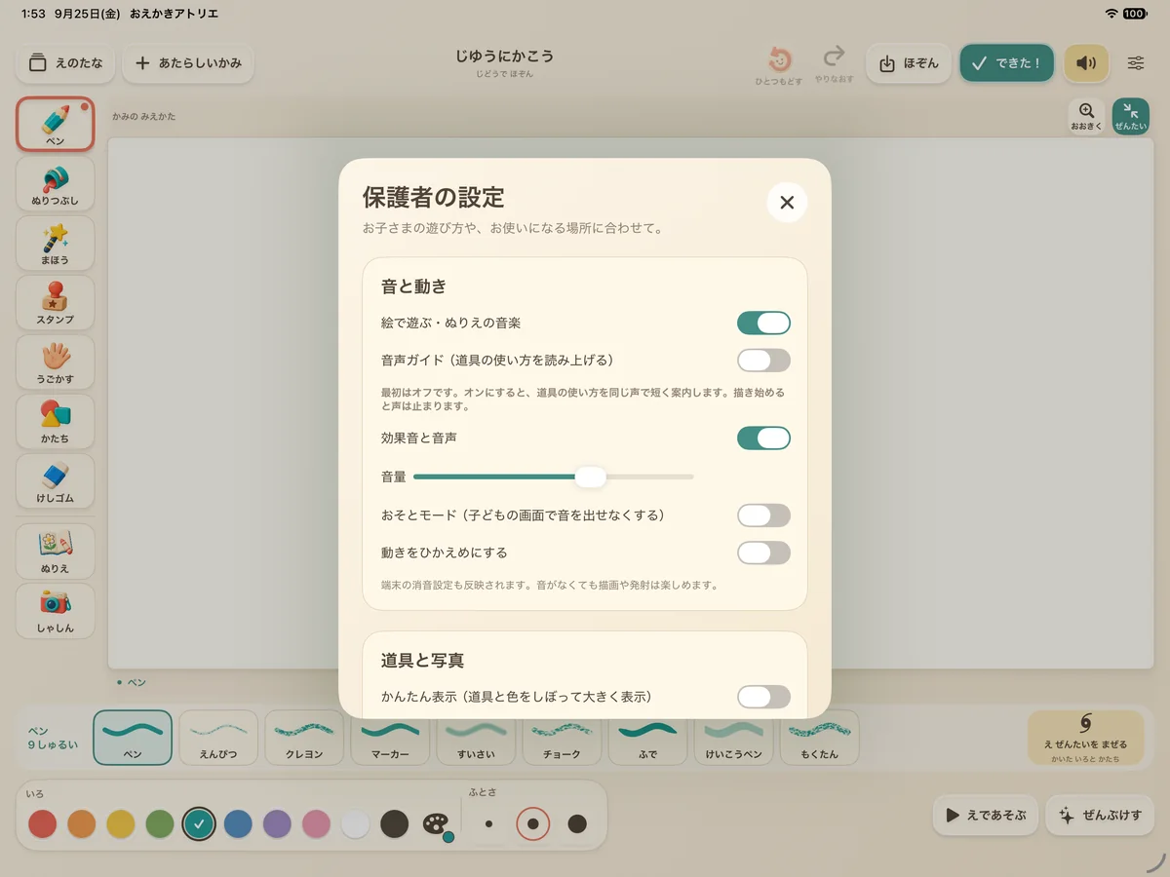1170x877 pixels.
Task: Click the 道具と写真 section heading
Action: coord(422,661)
